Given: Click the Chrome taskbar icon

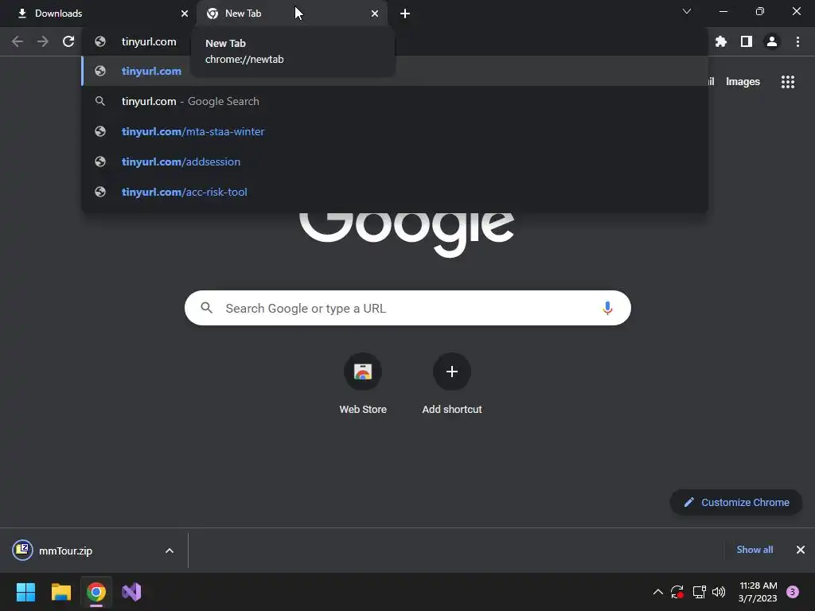Looking at the screenshot, I should click(96, 592).
